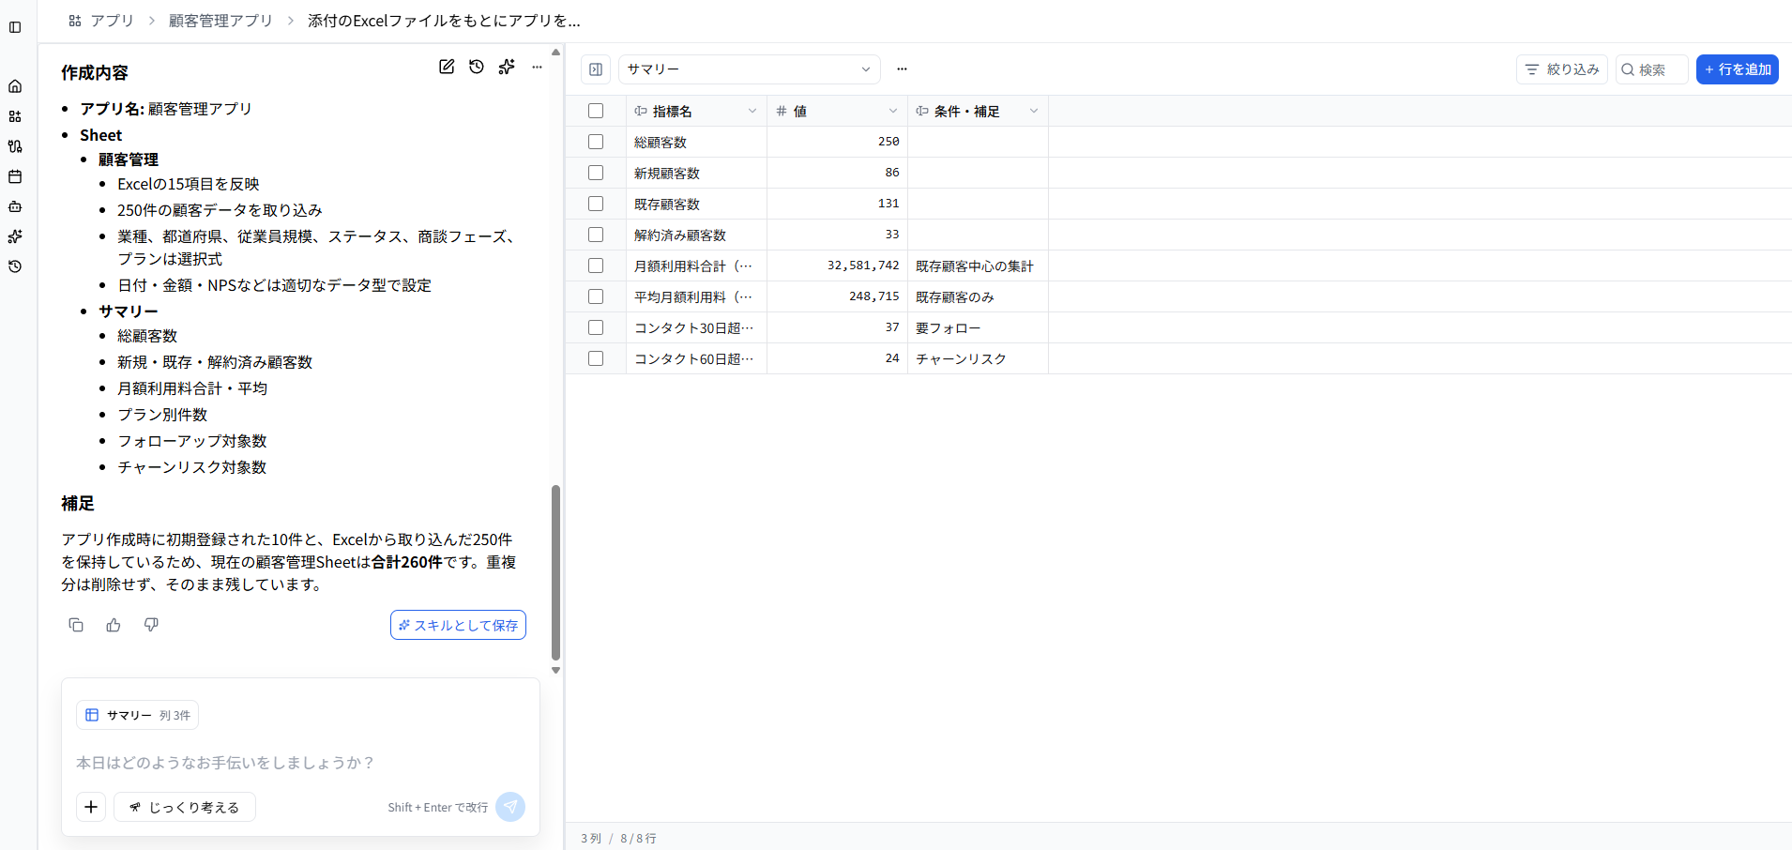Go to 顧客管理アプリ breadcrumb
Screen dimensions: 1792x850
220,21
